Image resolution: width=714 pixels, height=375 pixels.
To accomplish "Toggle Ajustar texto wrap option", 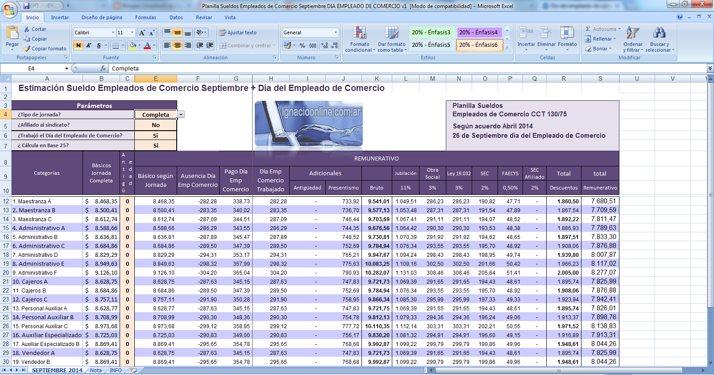I will [x=237, y=33].
